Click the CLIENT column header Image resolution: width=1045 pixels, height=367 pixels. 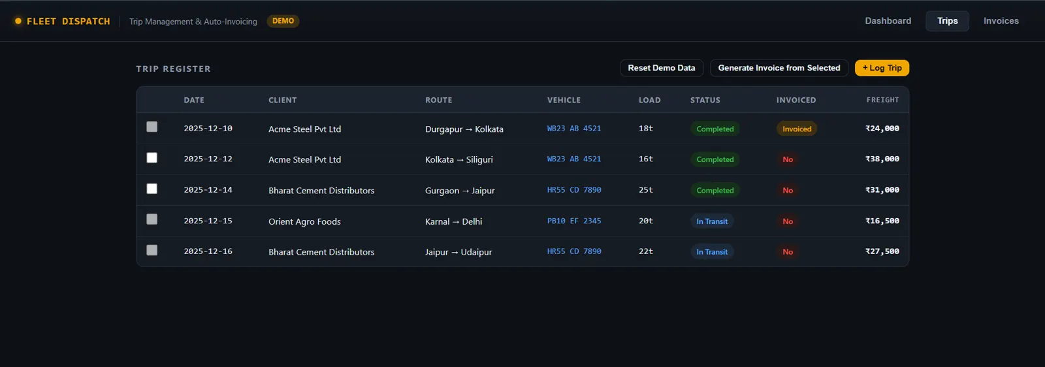[x=283, y=100]
